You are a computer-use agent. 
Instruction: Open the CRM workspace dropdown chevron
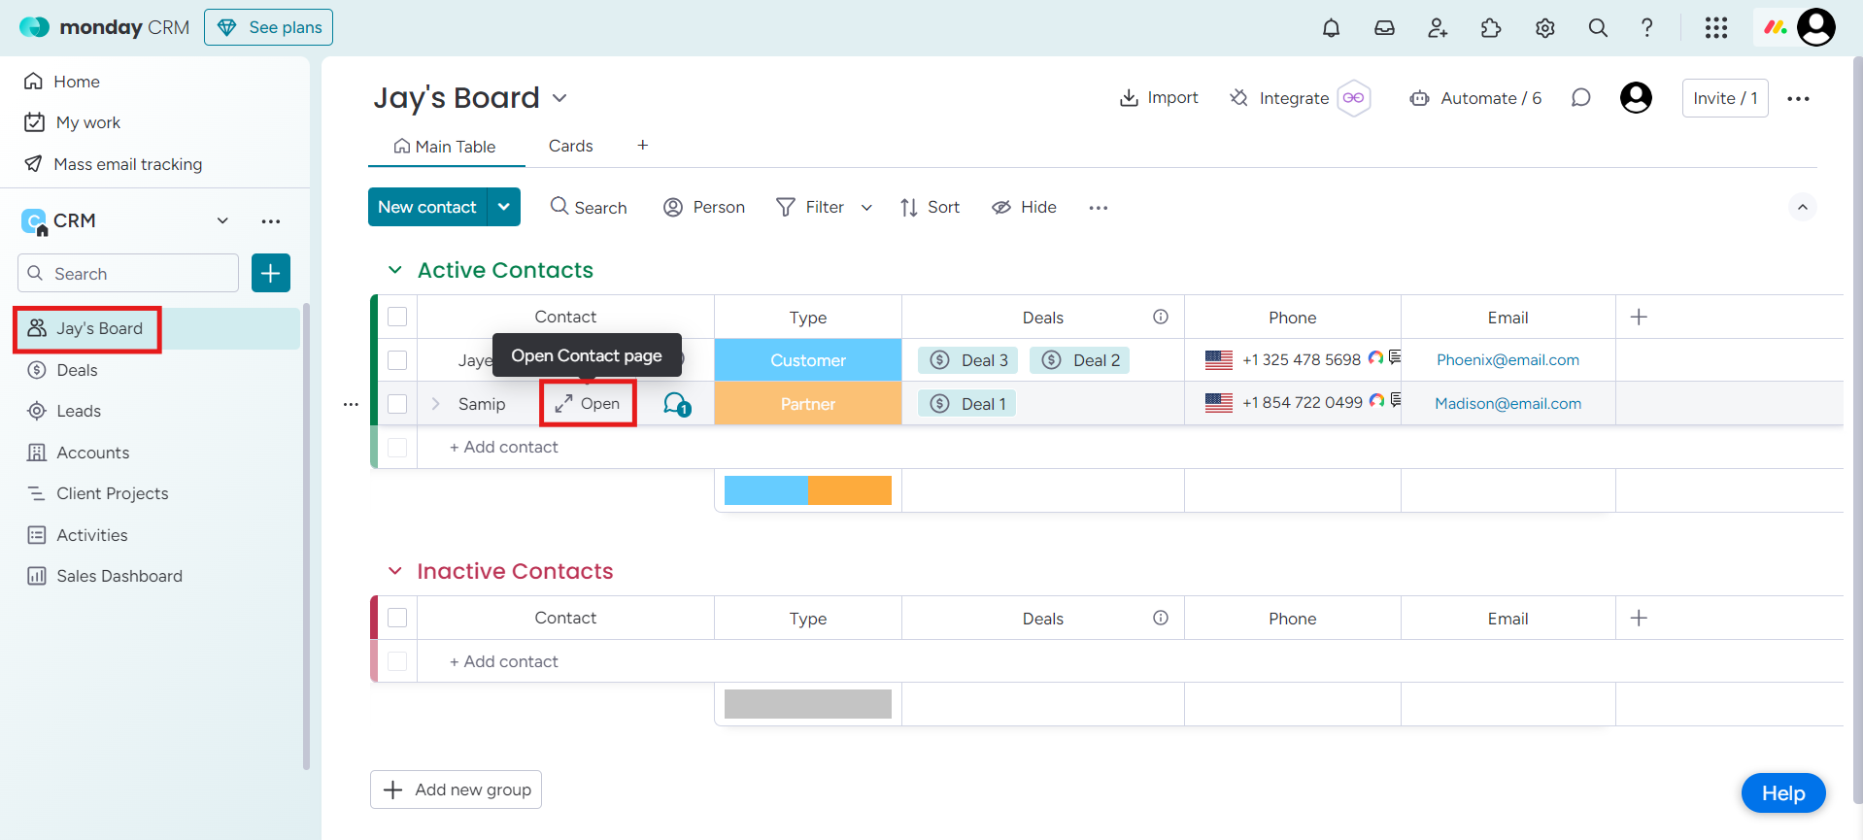pyautogui.click(x=222, y=221)
